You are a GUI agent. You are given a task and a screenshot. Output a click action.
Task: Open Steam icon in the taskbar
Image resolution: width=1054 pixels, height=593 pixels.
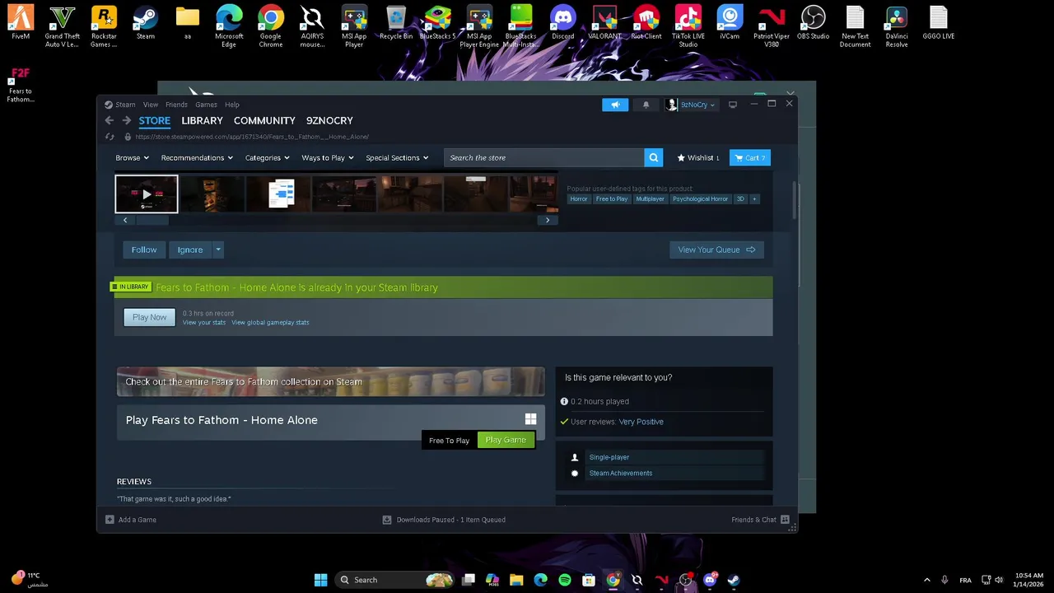tap(733, 580)
